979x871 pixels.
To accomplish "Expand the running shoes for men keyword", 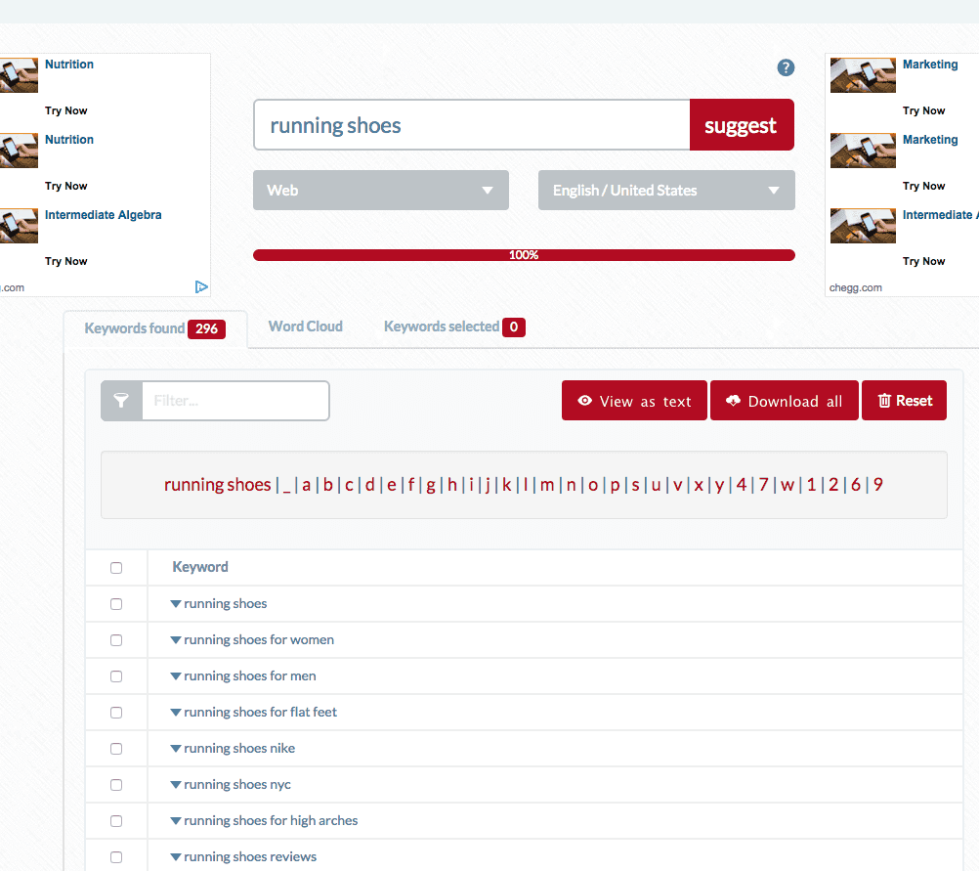I will (x=176, y=675).
